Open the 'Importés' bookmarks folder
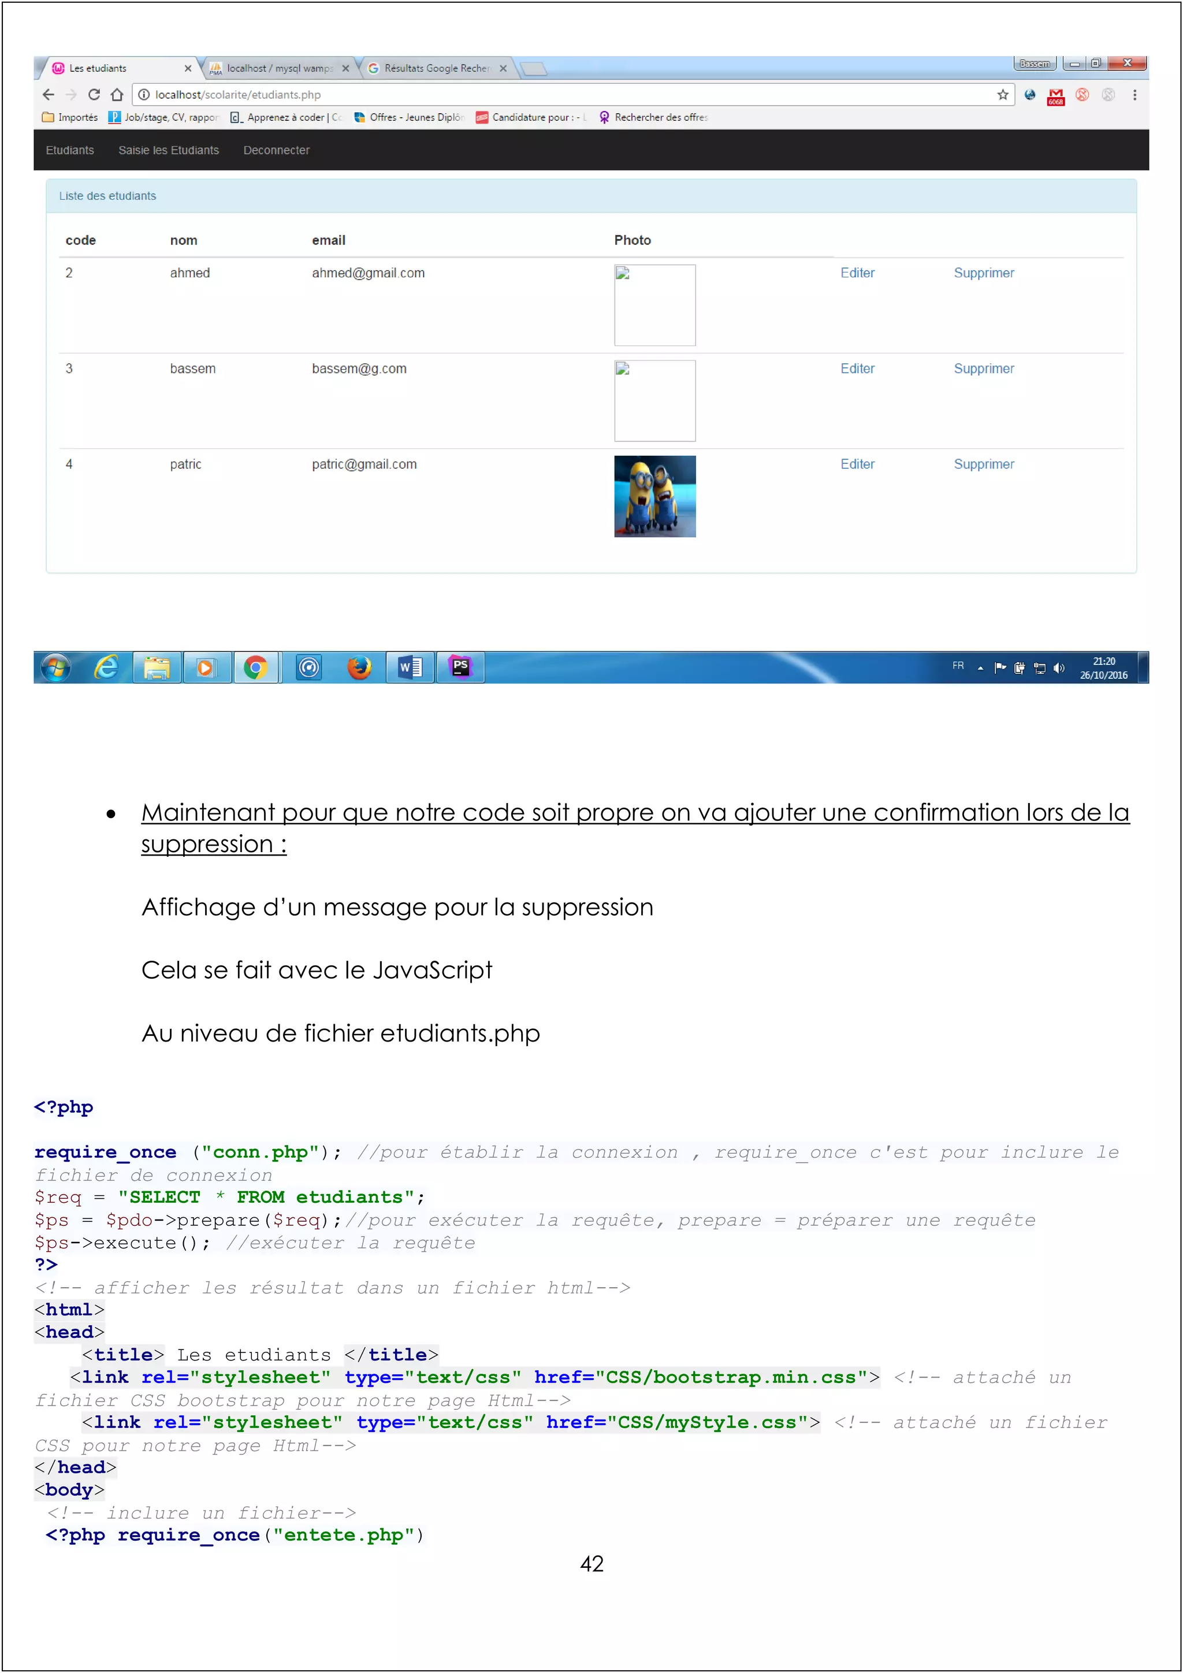Viewport: 1183px width, 1673px height. click(x=70, y=117)
